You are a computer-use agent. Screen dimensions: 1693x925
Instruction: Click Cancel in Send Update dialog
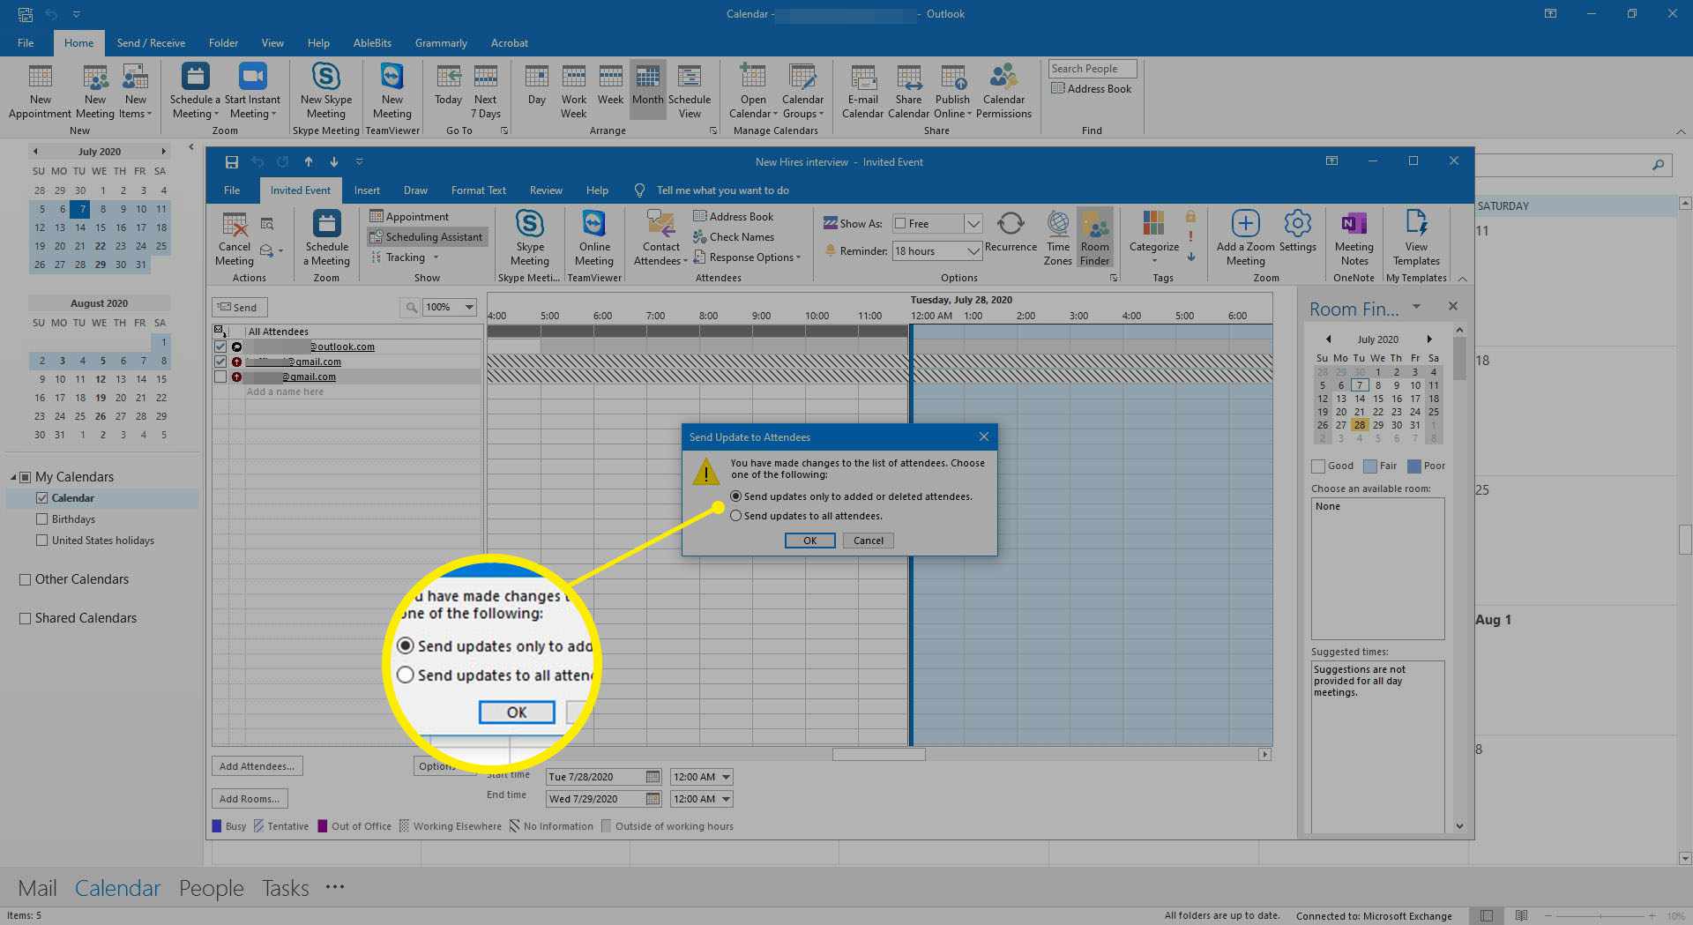point(868,541)
